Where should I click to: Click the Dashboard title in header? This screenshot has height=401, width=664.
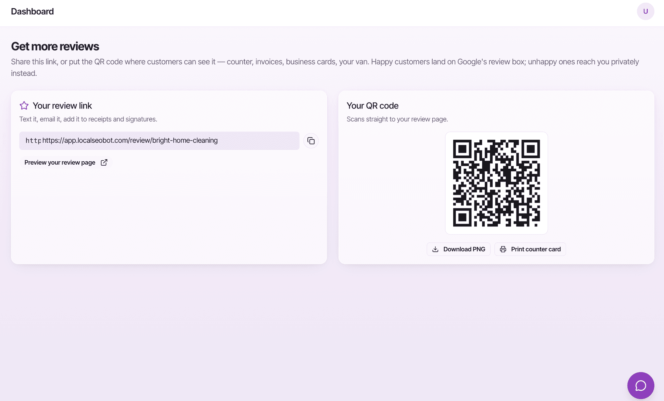tap(32, 11)
